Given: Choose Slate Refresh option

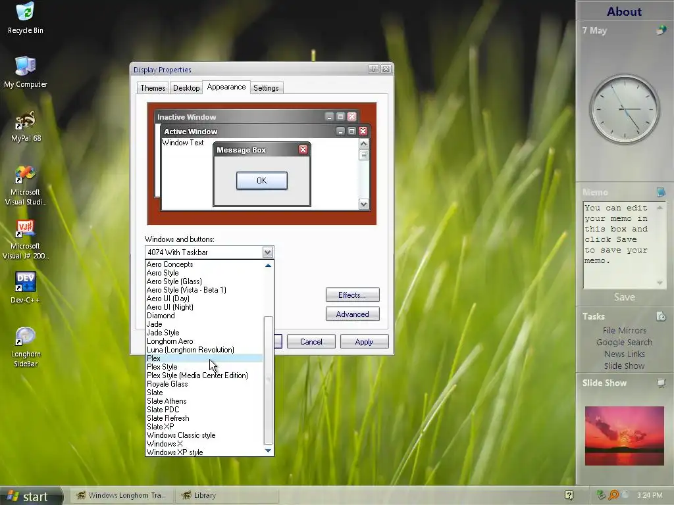Looking at the screenshot, I should (x=204, y=418).
